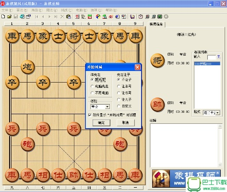Click the red eye toolbar icon

click(111, 17)
